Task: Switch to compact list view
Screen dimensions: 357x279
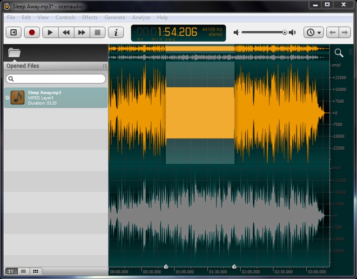Action: click(23, 271)
